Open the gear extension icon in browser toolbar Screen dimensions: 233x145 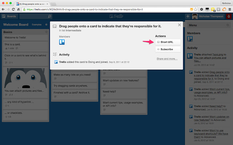(x=201, y=9)
